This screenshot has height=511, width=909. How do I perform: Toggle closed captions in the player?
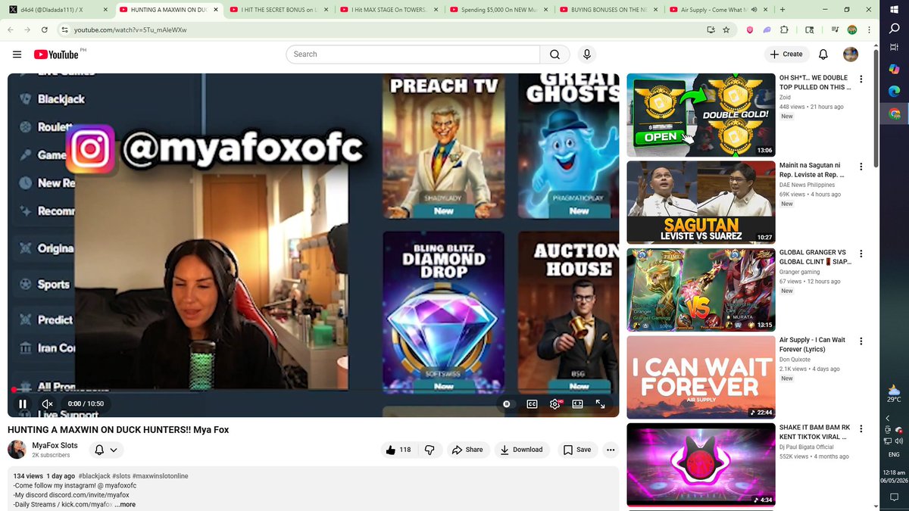532,404
